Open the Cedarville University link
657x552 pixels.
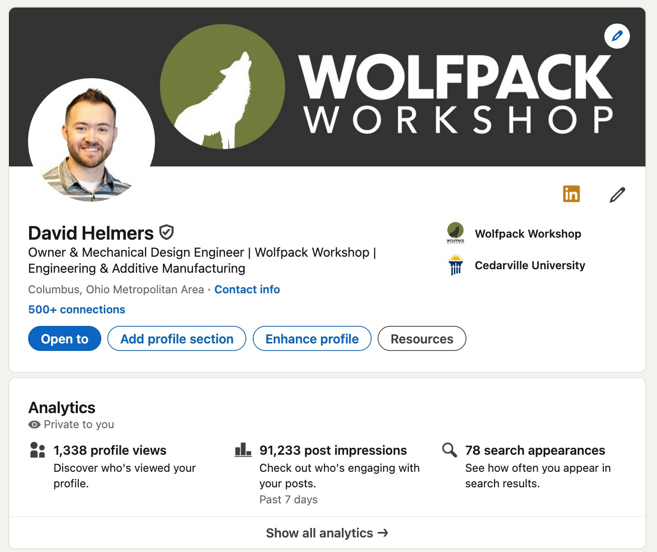tap(530, 265)
